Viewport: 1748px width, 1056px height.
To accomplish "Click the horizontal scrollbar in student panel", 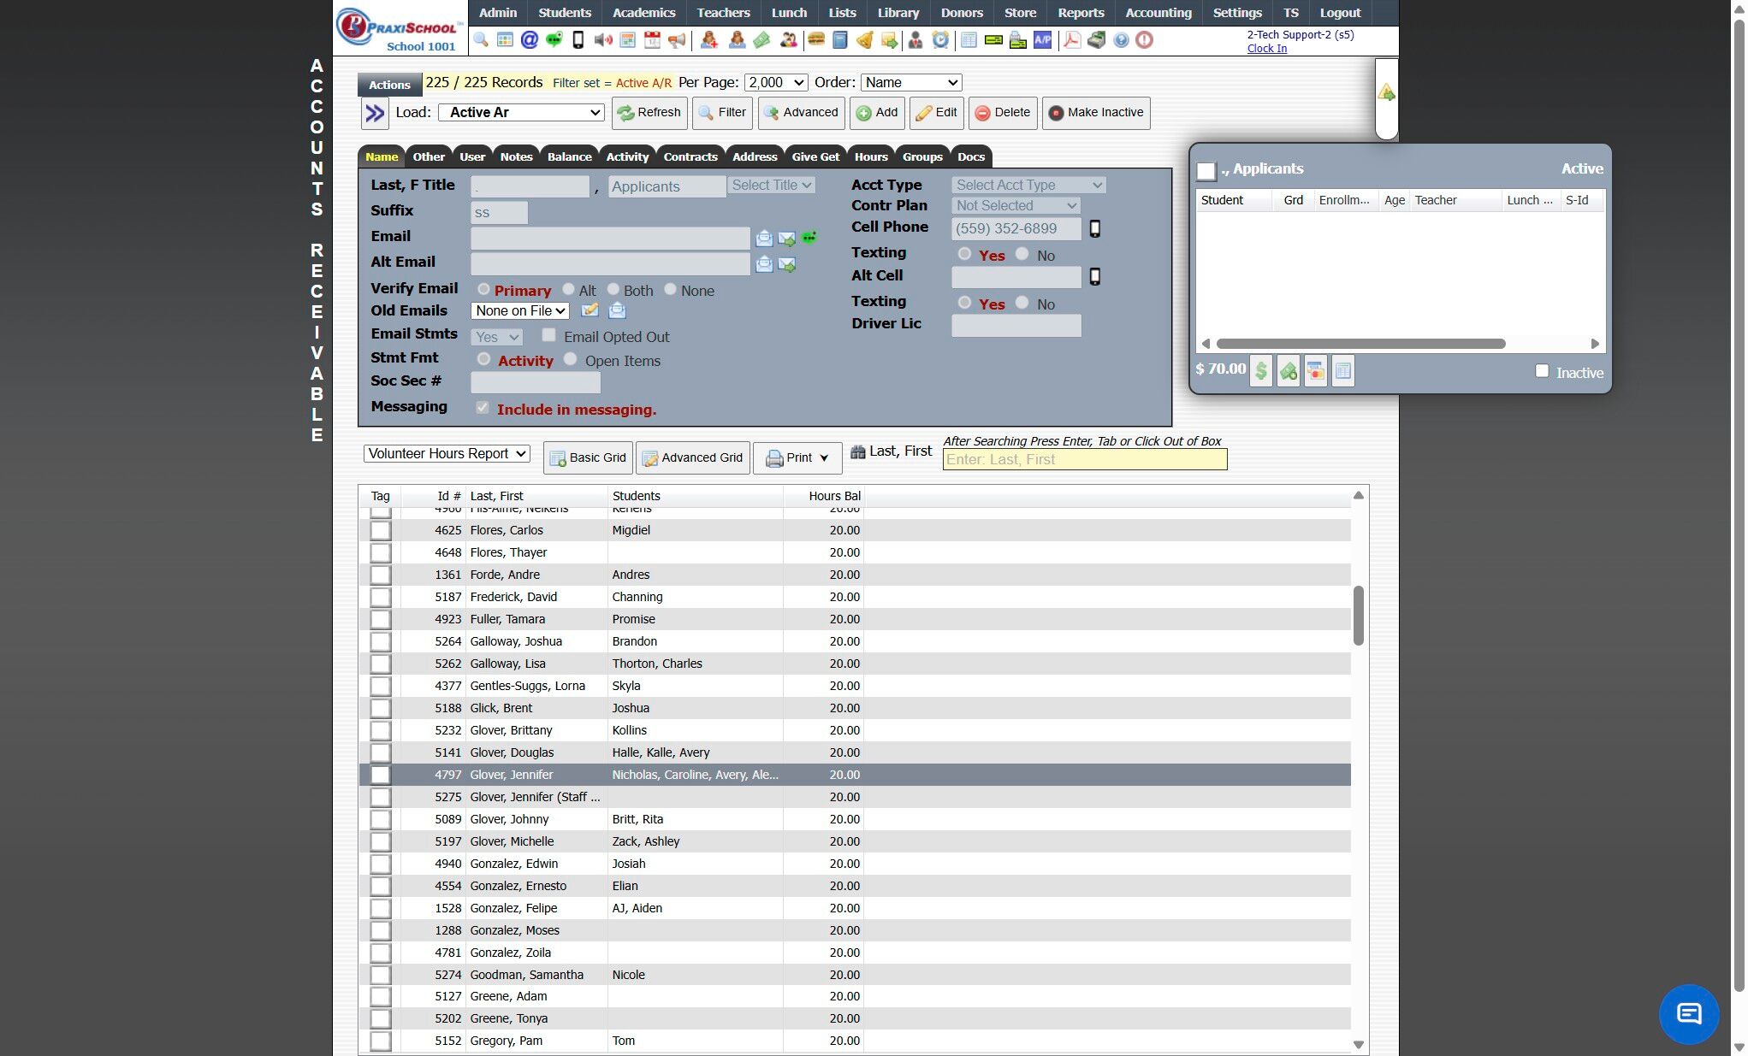I will click(x=1360, y=344).
